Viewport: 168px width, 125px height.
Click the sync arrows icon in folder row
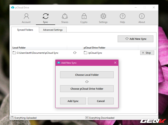pos(75,53)
